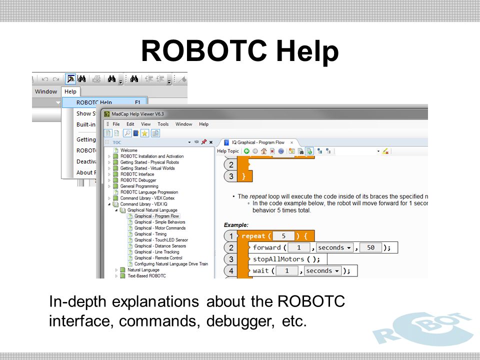This screenshot has height=360, width=480.
Task: Click the undo arrow in ROBOTC toolbar
Action: tap(44, 79)
